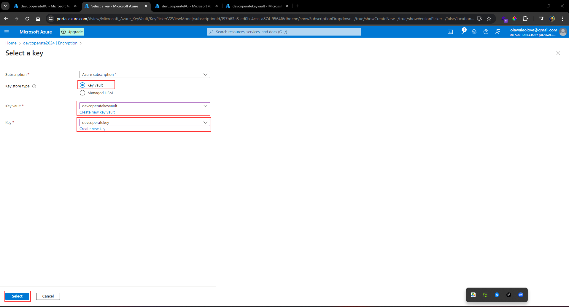Open the Azure portal hamburger menu
569x307 pixels.
pyautogui.click(x=7, y=32)
